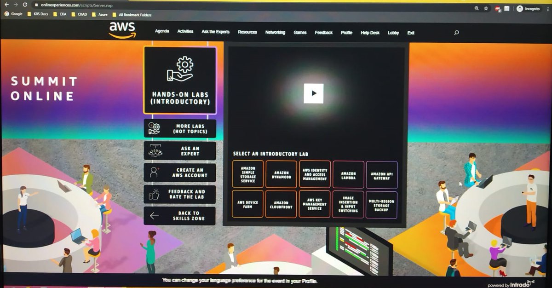Select Hands-On Labs (Introductory) tile
The height and width of the screenshot is (288, 552).
click(180, 80)
